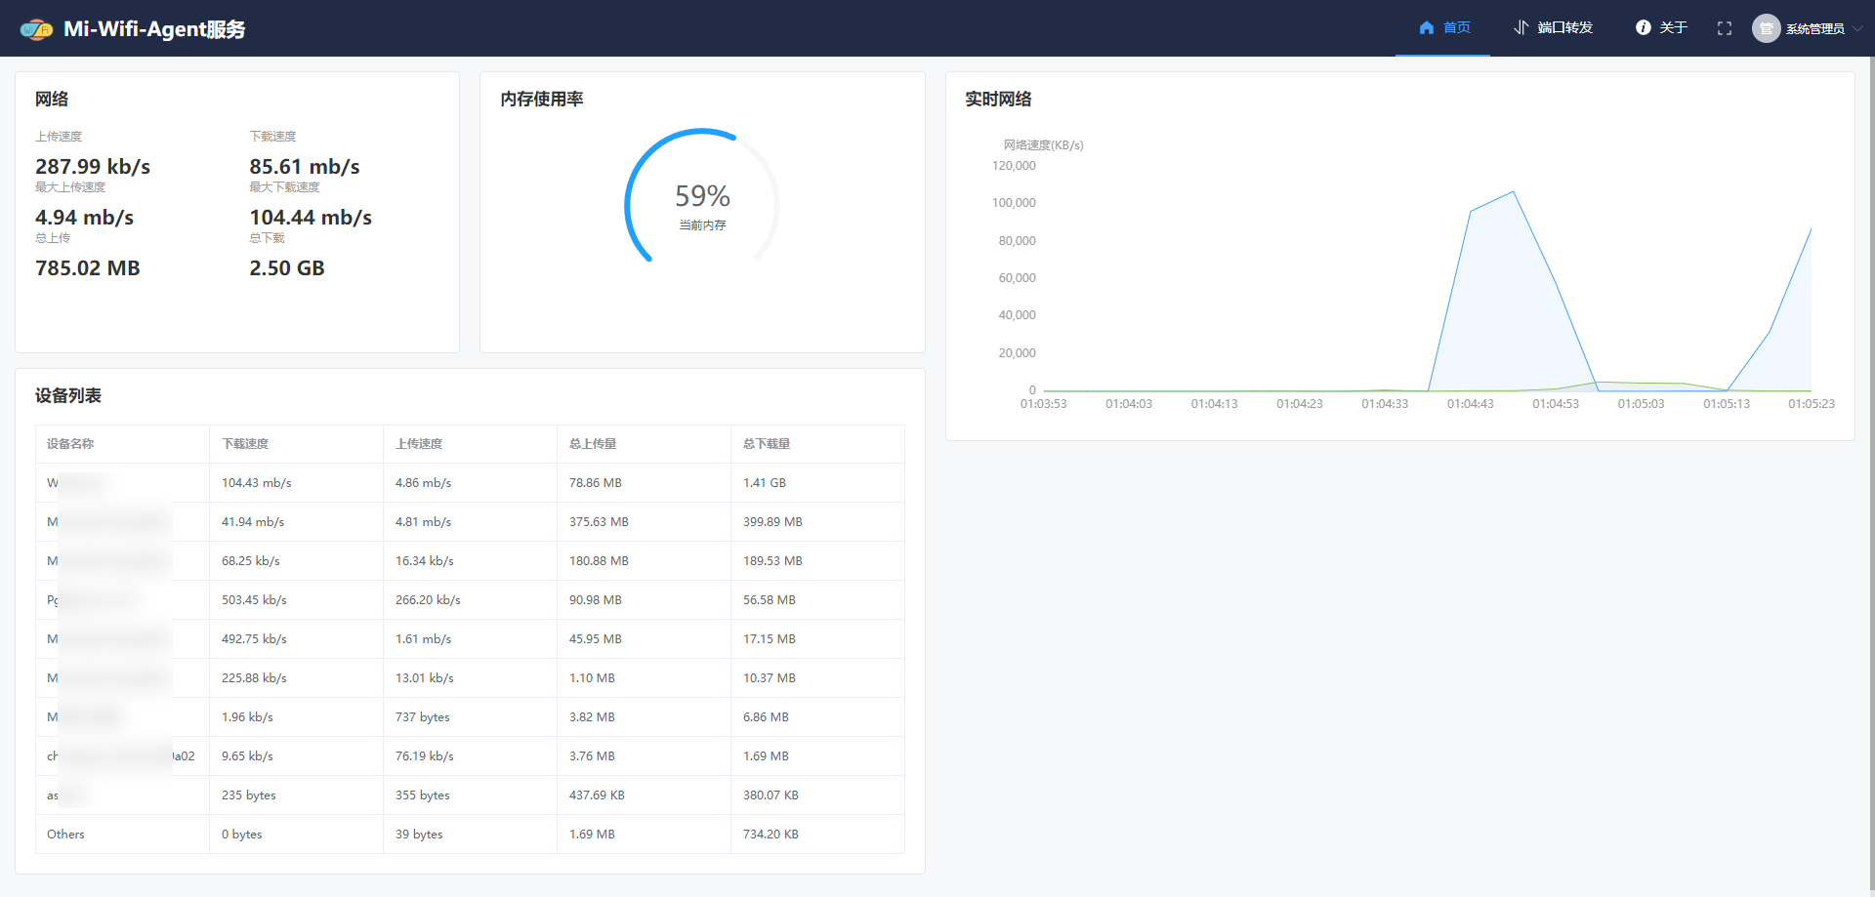The image size is (1875, 897).
Task: Click the 59% memory usage gauge
Action: point(702,198)
